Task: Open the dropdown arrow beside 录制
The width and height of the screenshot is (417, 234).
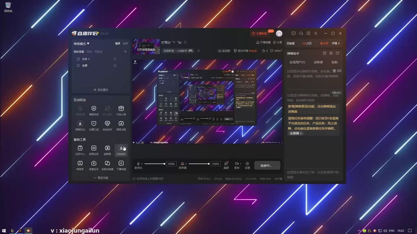Action: [240, 164]
